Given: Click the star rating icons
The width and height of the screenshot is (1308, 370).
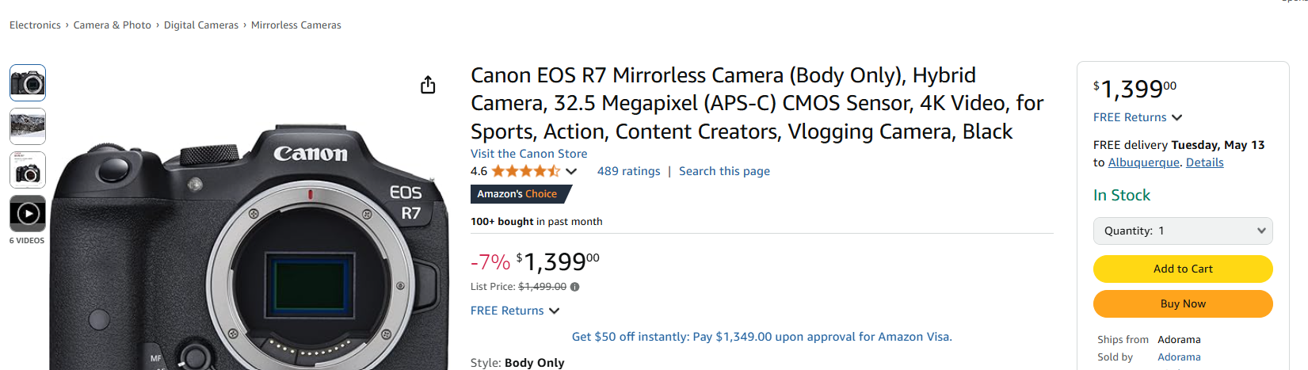Looking at the screenshot, I should click(525, 171).
